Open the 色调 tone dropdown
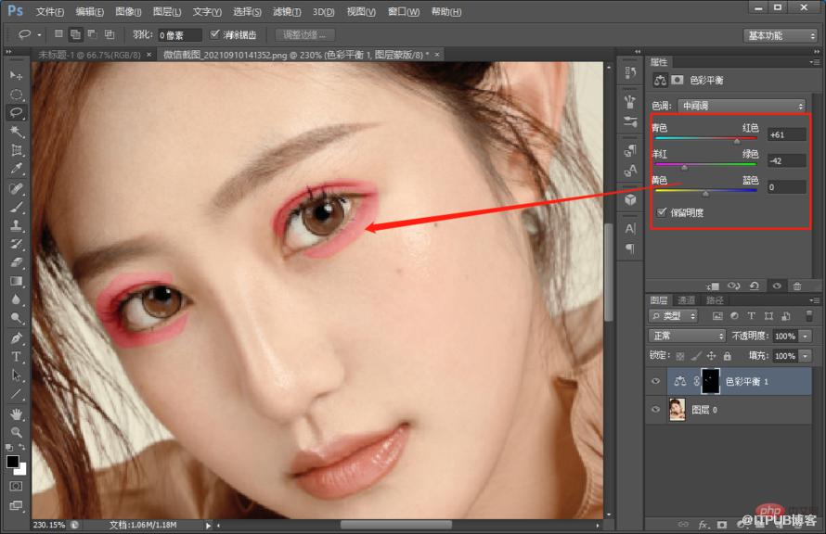The width and height of the screenshot is (826, 534). [x=742, y=106]
